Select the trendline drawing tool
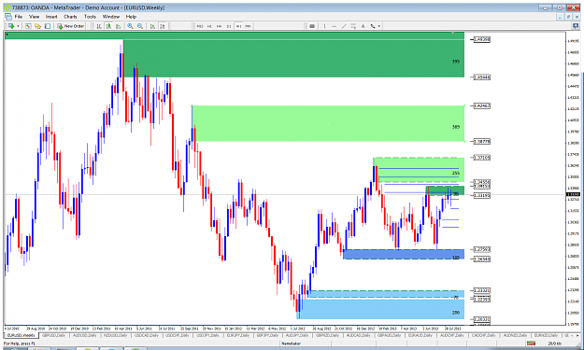This screenshot has height=350, width=584. pos(344,26)
